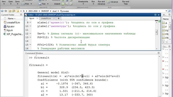Click the kp.asv file icon
The height and width of the screenshot is (97, 173).
(5, 26)
